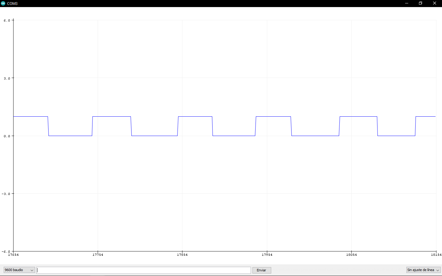Click the serial message input field

143,270
